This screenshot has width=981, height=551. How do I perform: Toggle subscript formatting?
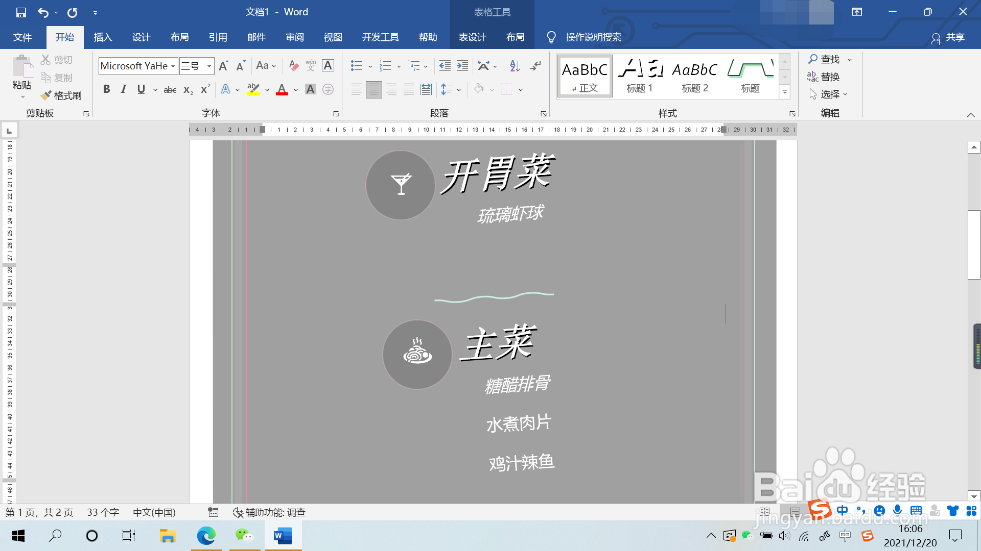187,89
